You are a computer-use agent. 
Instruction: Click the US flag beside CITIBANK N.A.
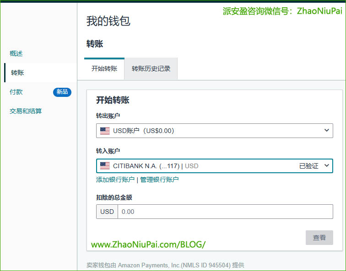(x=105, y=166)
